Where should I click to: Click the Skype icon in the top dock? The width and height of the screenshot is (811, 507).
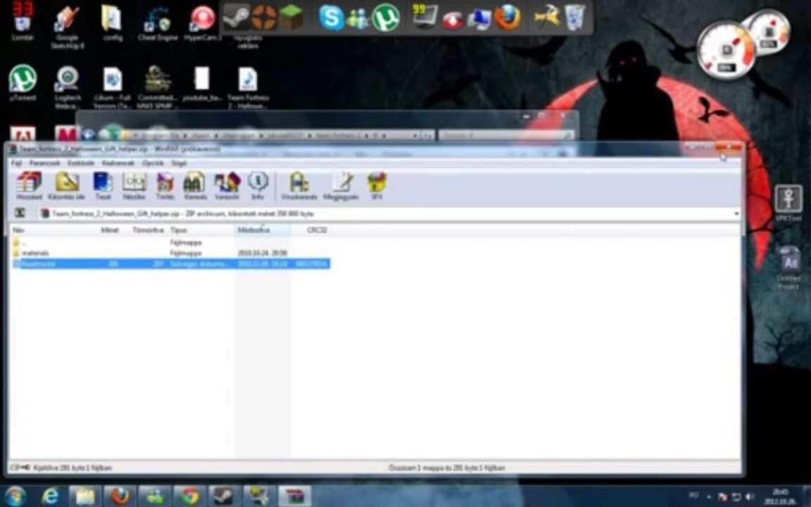(331, 18)
